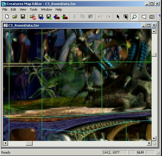The height and width of the screenshot is (156, 162).
Task: Paste from clipboard icon
Action: [90, 17]
